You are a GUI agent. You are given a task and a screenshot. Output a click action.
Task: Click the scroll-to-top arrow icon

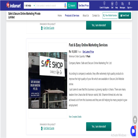(x=135, y=120)
